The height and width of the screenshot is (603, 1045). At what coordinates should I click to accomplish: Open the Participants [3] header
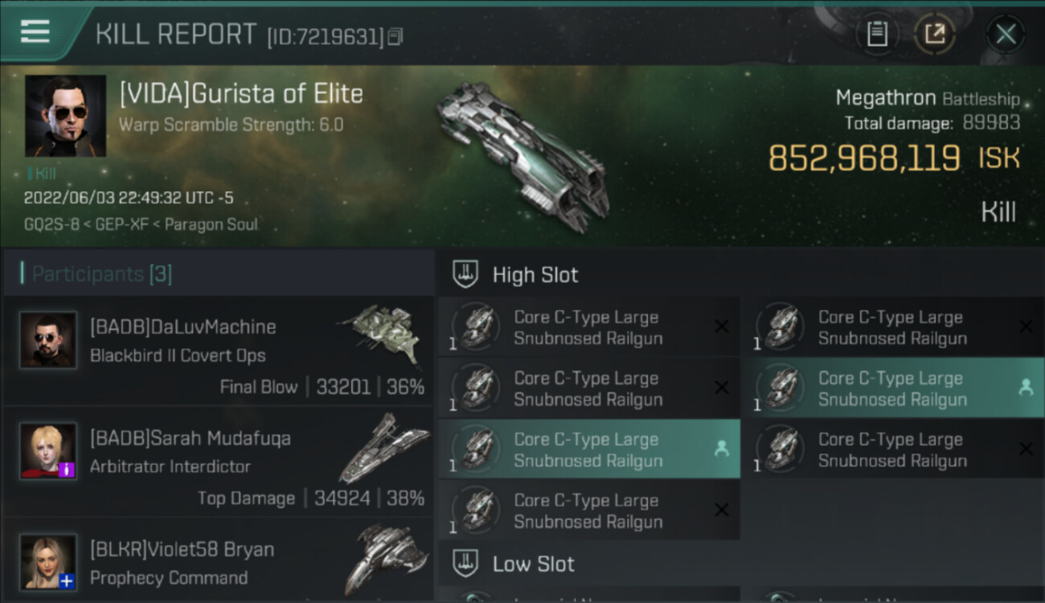(102, 274)
